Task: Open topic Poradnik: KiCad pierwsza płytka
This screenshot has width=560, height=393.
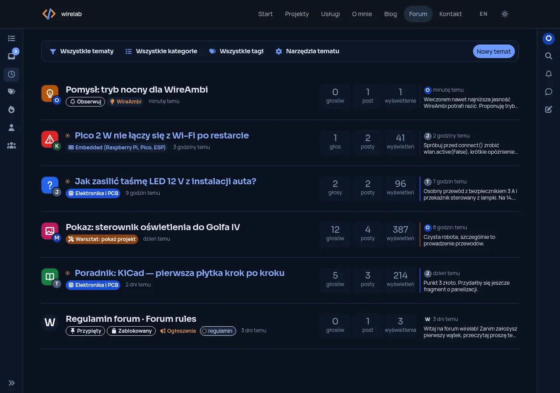Action: click(x=179, y=273)
